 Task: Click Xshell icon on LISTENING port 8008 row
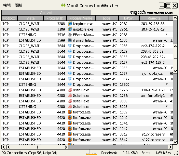[70, 107]
